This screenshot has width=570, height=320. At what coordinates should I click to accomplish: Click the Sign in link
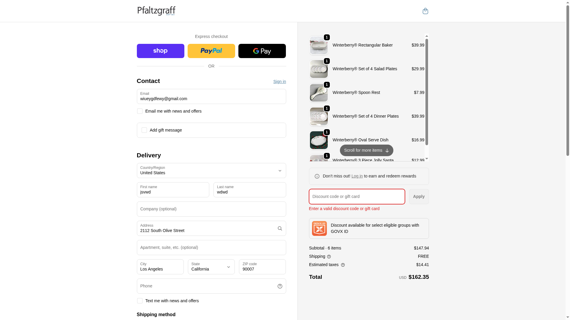[x=279, y=81]
